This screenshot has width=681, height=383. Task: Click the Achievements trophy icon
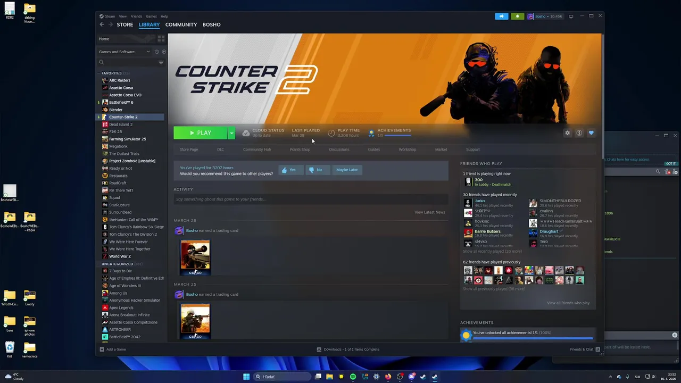[371, 133]
